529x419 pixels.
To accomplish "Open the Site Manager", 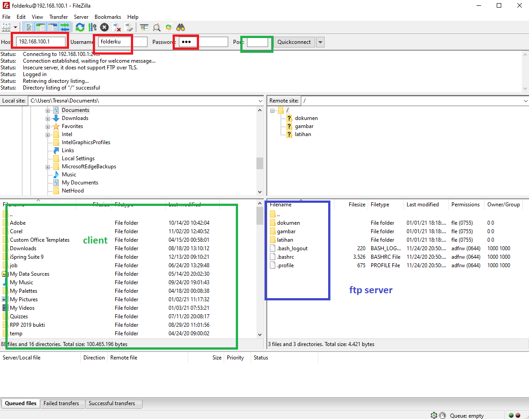I will [x=6, y=27].
